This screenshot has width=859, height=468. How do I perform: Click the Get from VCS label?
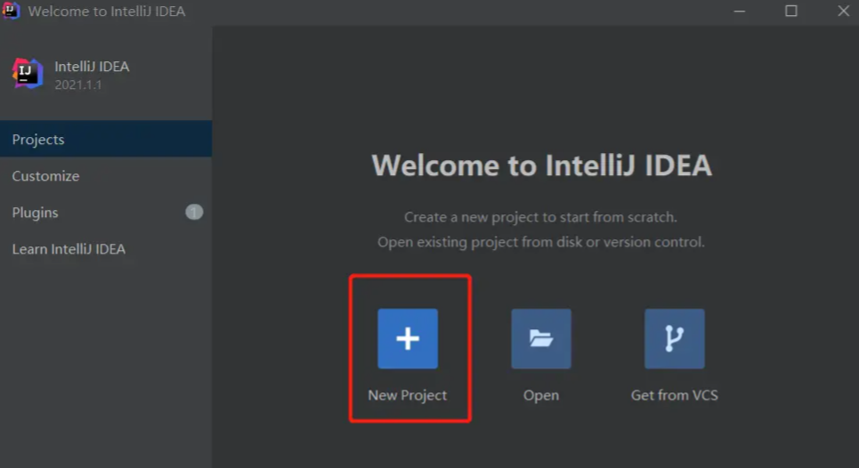[x=675, y=395]
